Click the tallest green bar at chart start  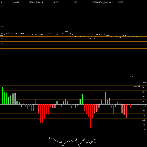tap(2, 96)
